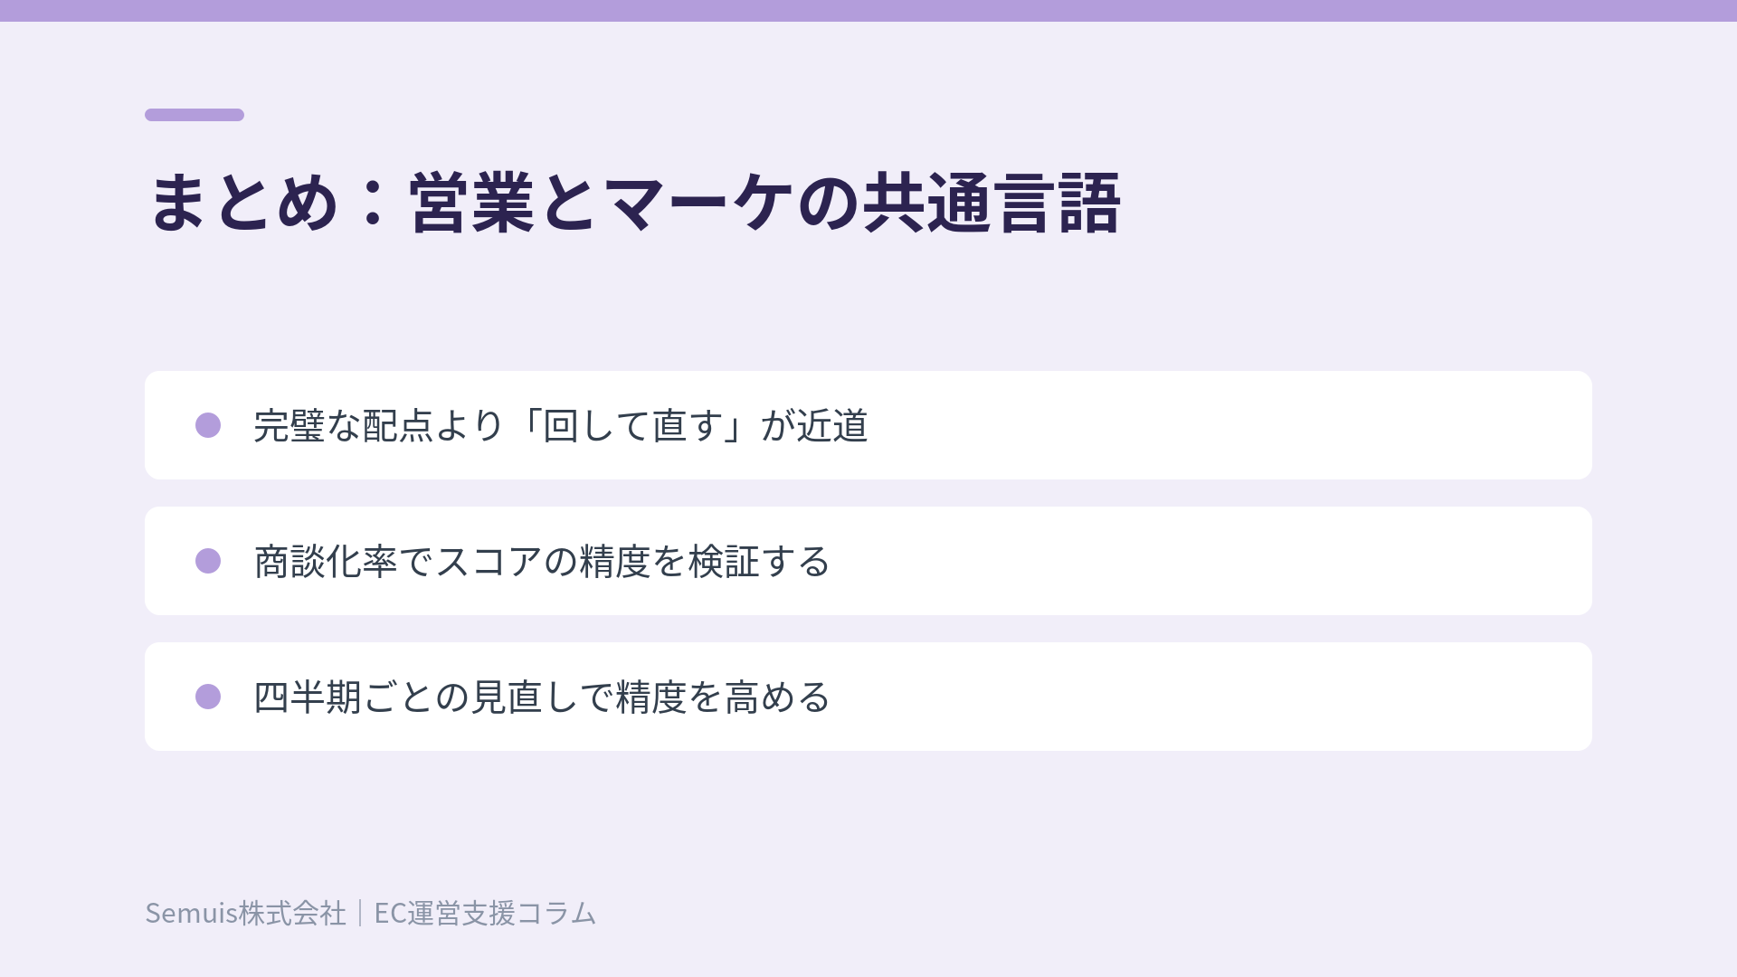Click the words 共通言語 in the title

[x=992, y=203]
